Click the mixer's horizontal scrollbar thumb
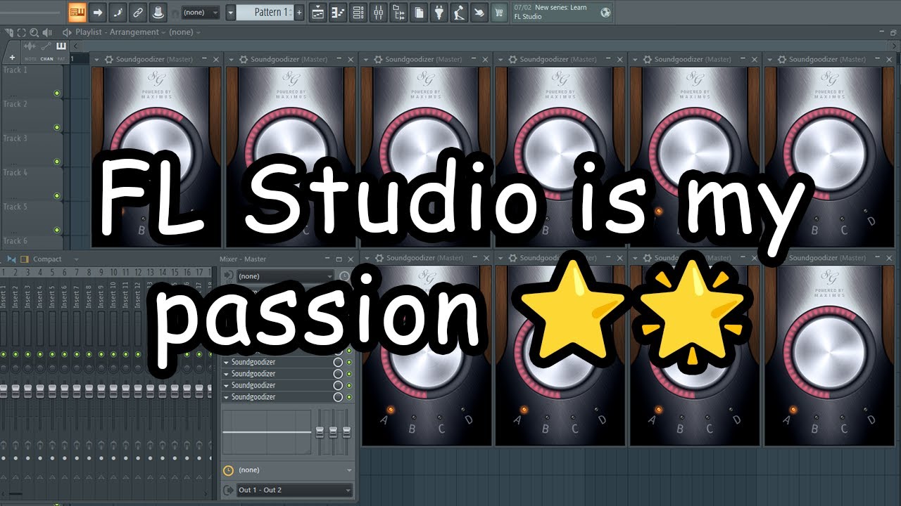Screen dimensions: 901x506 click(15, 495)
